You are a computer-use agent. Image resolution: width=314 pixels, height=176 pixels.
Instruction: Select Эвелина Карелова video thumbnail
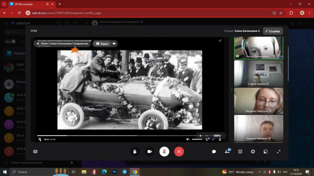click(259, 101)
